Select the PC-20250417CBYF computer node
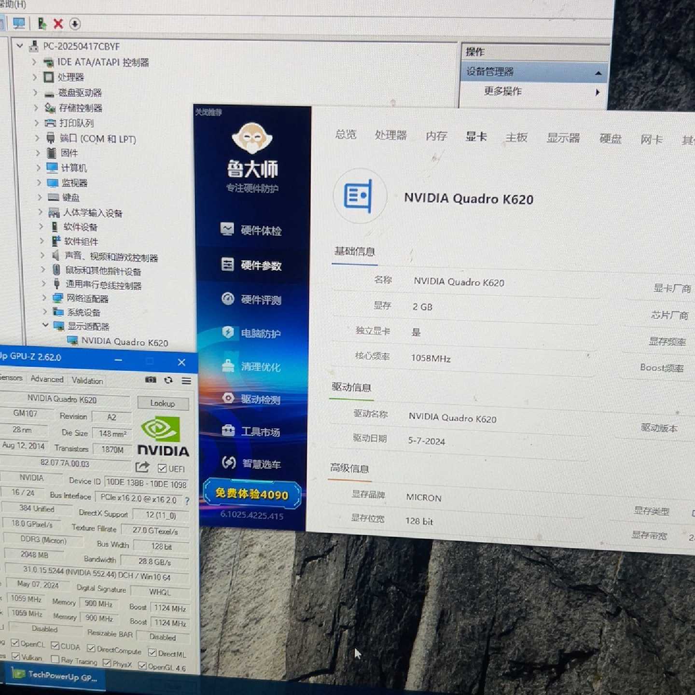The width and height of the screenshot is (695, 695). [x=81, y=46]
